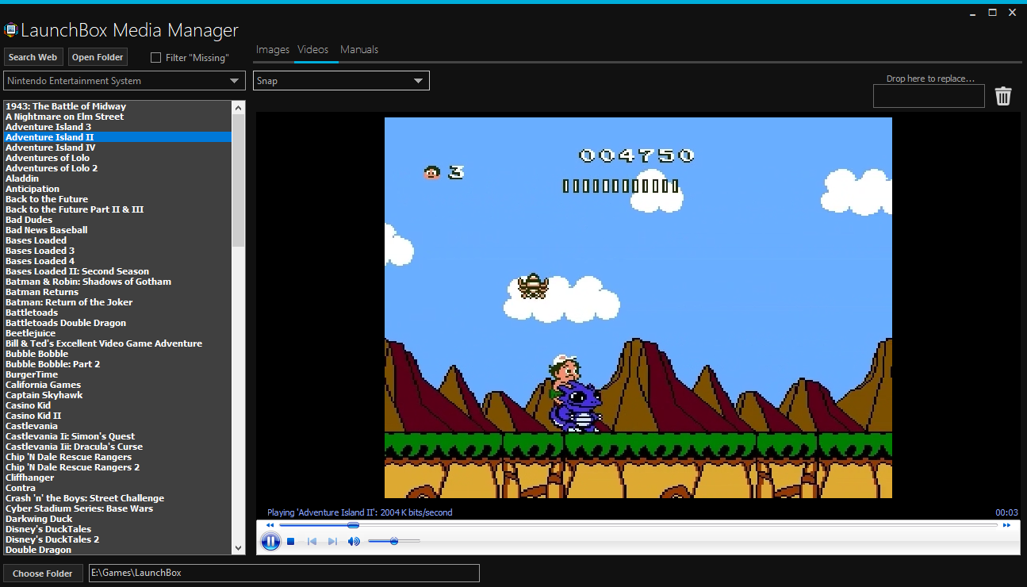The image size is (1027, 587).
Task: Select Bad Dudes in the list
Action: point(29,220)
